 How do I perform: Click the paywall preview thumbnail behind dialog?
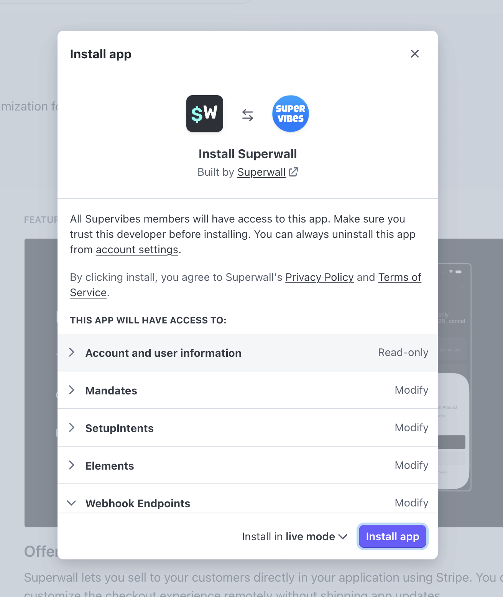[455, 376]
